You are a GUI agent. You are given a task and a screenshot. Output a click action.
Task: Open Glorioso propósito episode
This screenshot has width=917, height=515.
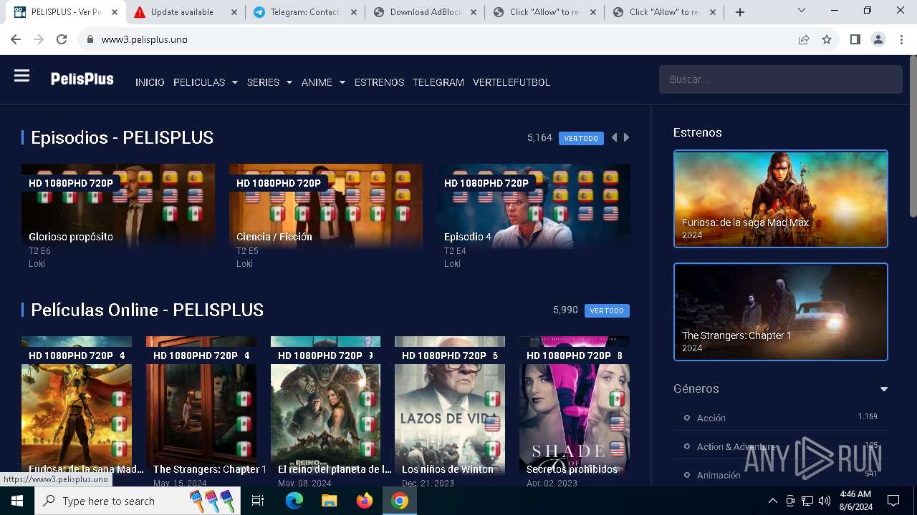click(x=118, y=206)
